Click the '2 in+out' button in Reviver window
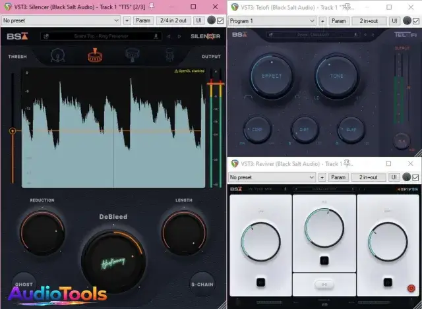This screenshot has height=309, width=422. tap(368, 177)
